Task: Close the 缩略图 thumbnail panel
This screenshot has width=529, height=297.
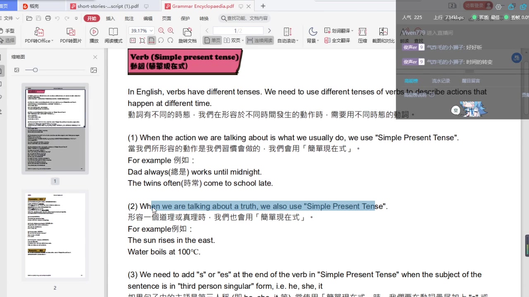Action: pyautogui.click(x=95, y=57)
